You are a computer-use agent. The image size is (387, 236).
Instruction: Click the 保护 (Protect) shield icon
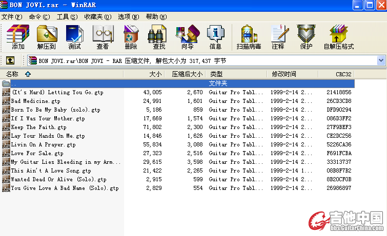(307, 37)
